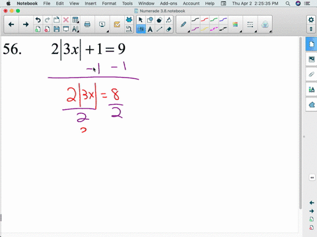
Task: Open the Insert Table tool
Action: point(75,20)
